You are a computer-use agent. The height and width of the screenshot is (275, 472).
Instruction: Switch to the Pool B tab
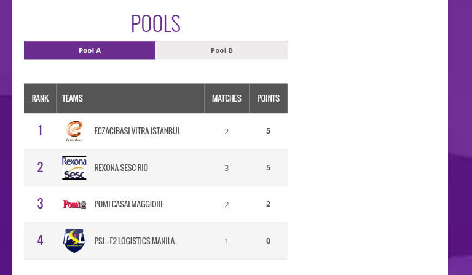pos(222,50)
